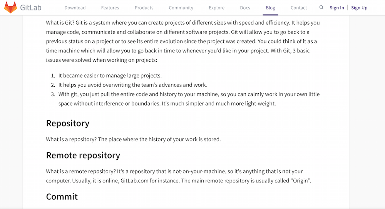Image resolution: width=385 pixels, height=209 pixels.
Task: Click the Remote repository heading
Action: coord(83,155)
